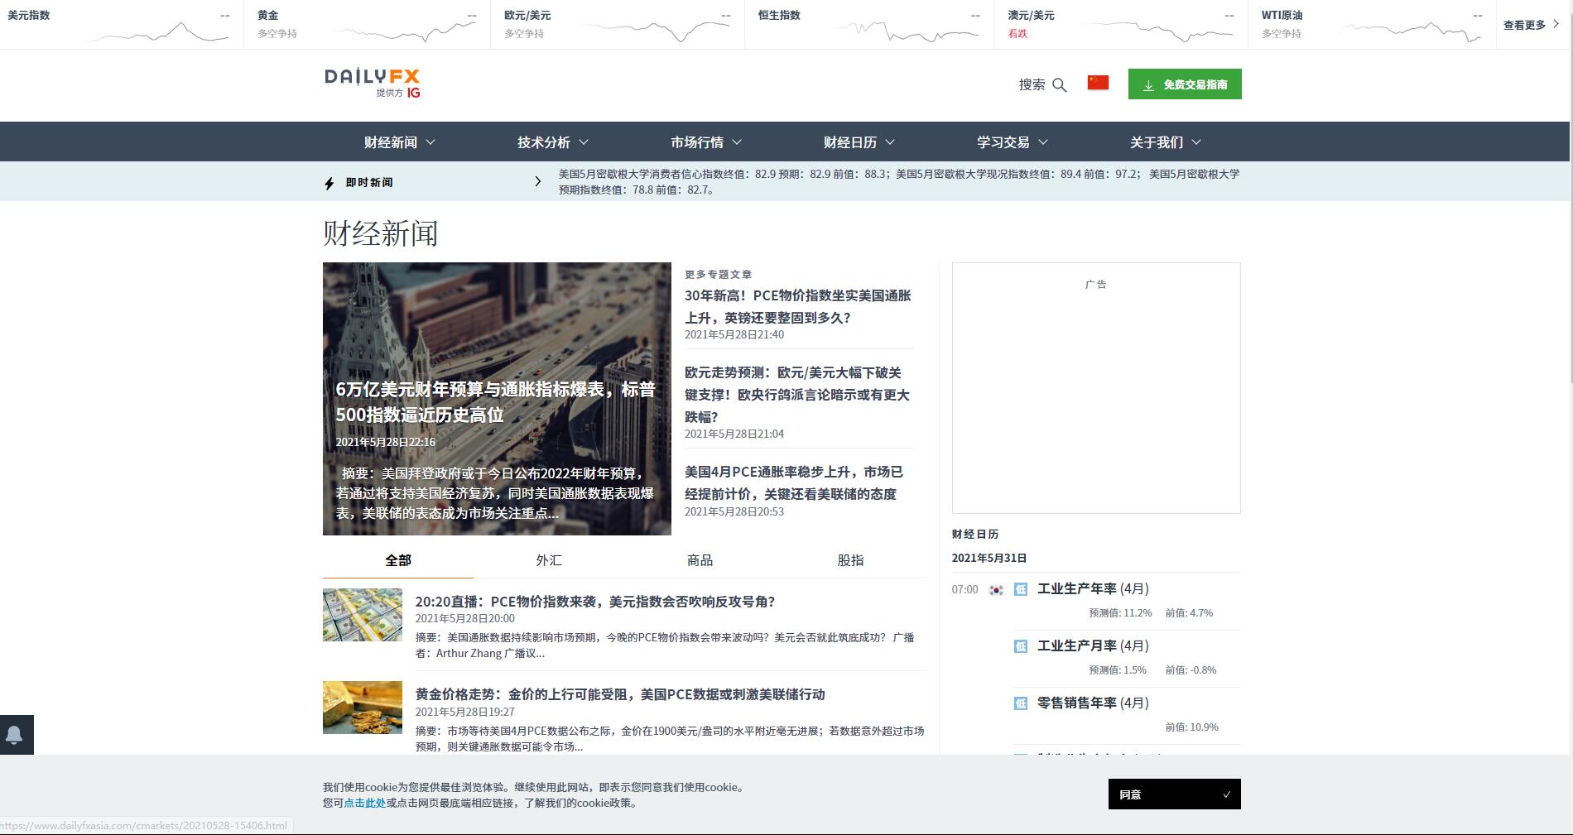The height and width of the screenshot is (835, 1573).
Task: Click importance icon beside 工业生产年率
Action: click(1021, 589)
